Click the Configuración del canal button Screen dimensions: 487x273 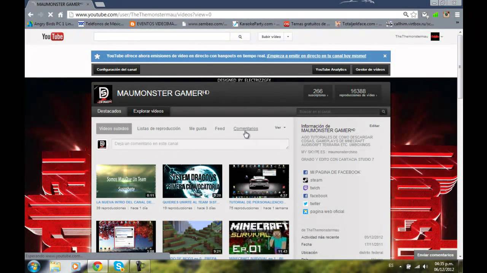[116, 69]
